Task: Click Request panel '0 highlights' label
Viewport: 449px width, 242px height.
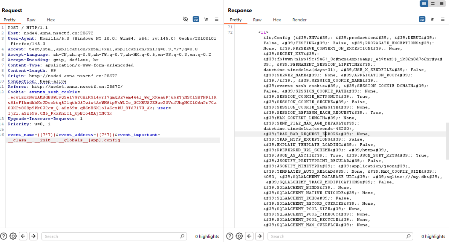Action: (207, 236)
